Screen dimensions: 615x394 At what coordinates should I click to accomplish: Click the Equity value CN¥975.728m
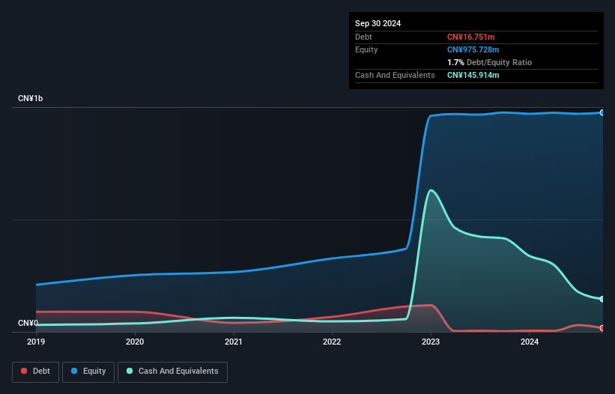[x=473, y=49]
